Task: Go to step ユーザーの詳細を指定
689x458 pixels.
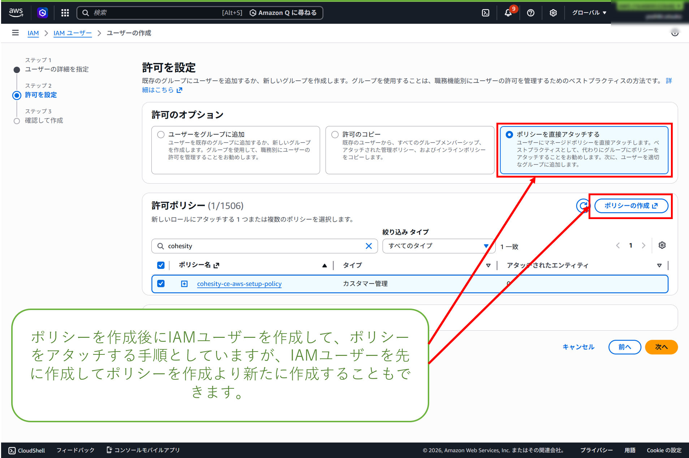Action: point(57,69)
